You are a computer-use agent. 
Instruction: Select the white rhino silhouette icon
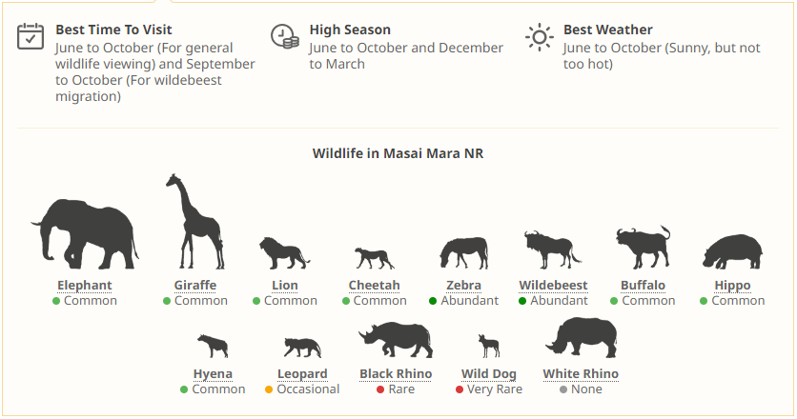581,337
